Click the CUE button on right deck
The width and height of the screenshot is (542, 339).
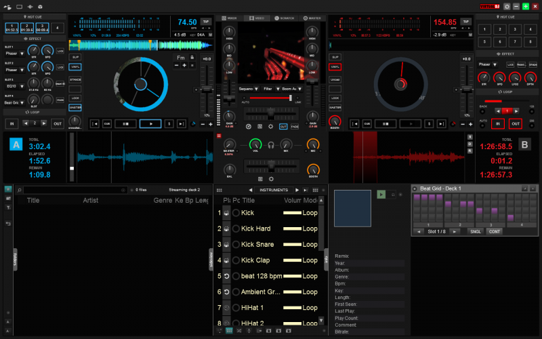point(367,123)
